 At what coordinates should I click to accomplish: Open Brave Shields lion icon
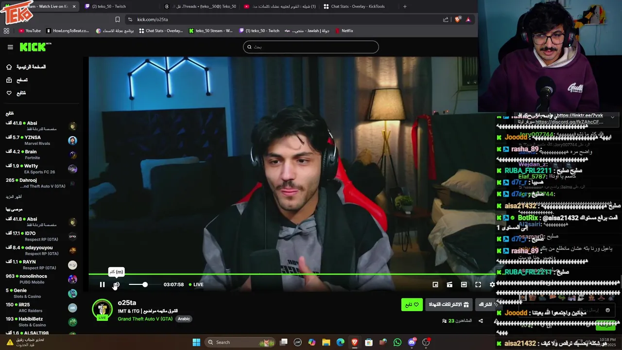(x=457, y=19)
